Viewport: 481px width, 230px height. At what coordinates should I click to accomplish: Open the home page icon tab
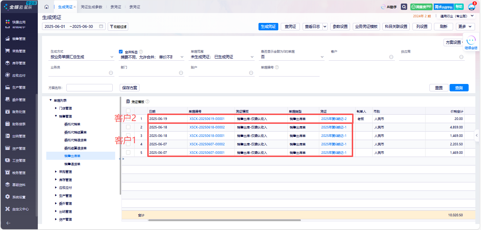coord(47,7)
